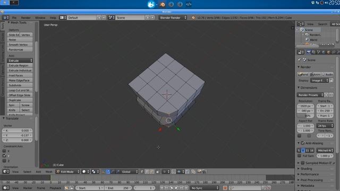Open the Info editor type selector icon
The height and width of the screenshot is (191, 340).
coord(5,18)
